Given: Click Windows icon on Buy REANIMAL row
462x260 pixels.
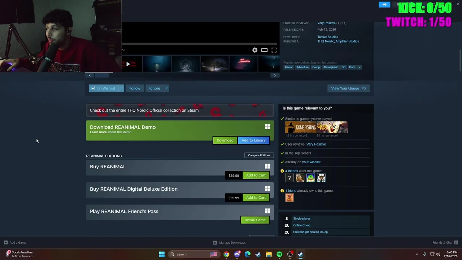Looking at the screenshot, I should (267, 166).
